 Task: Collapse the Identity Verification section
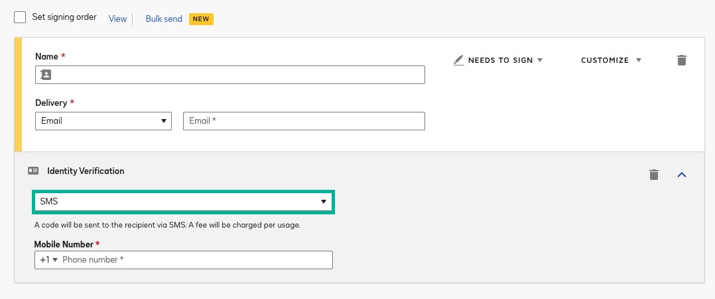[x=682, y=175]
